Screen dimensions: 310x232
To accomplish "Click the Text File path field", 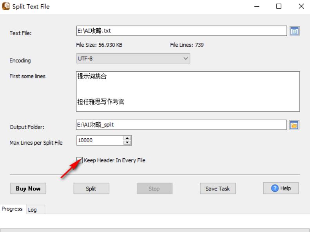I will (181, 31).
